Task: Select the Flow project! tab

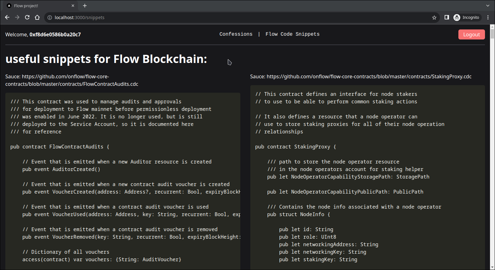Action: (38, 6)
